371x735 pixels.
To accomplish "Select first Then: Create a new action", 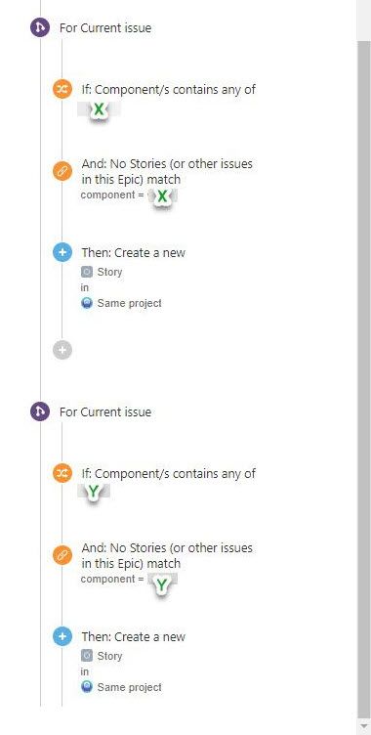I will tap(134, 252).
